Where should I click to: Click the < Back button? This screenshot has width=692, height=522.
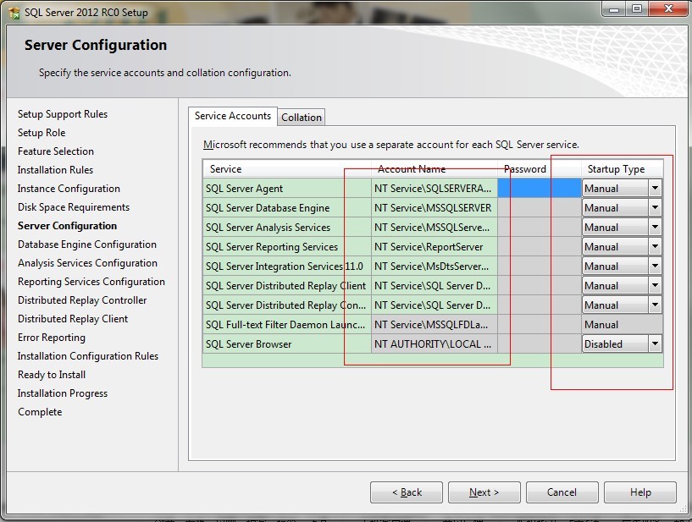(407, 492)
